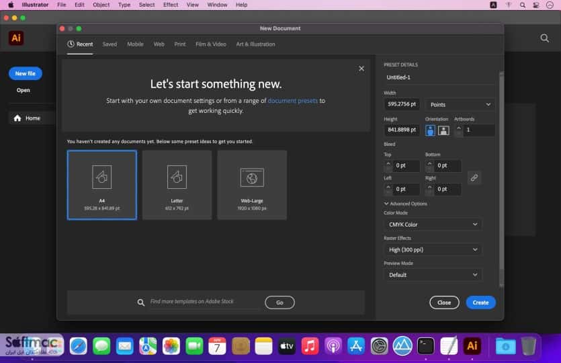Image resolution: width=561 pixels, height=363 pixels.
Task: Click the Top bleed value field
Action: point(406,165)
